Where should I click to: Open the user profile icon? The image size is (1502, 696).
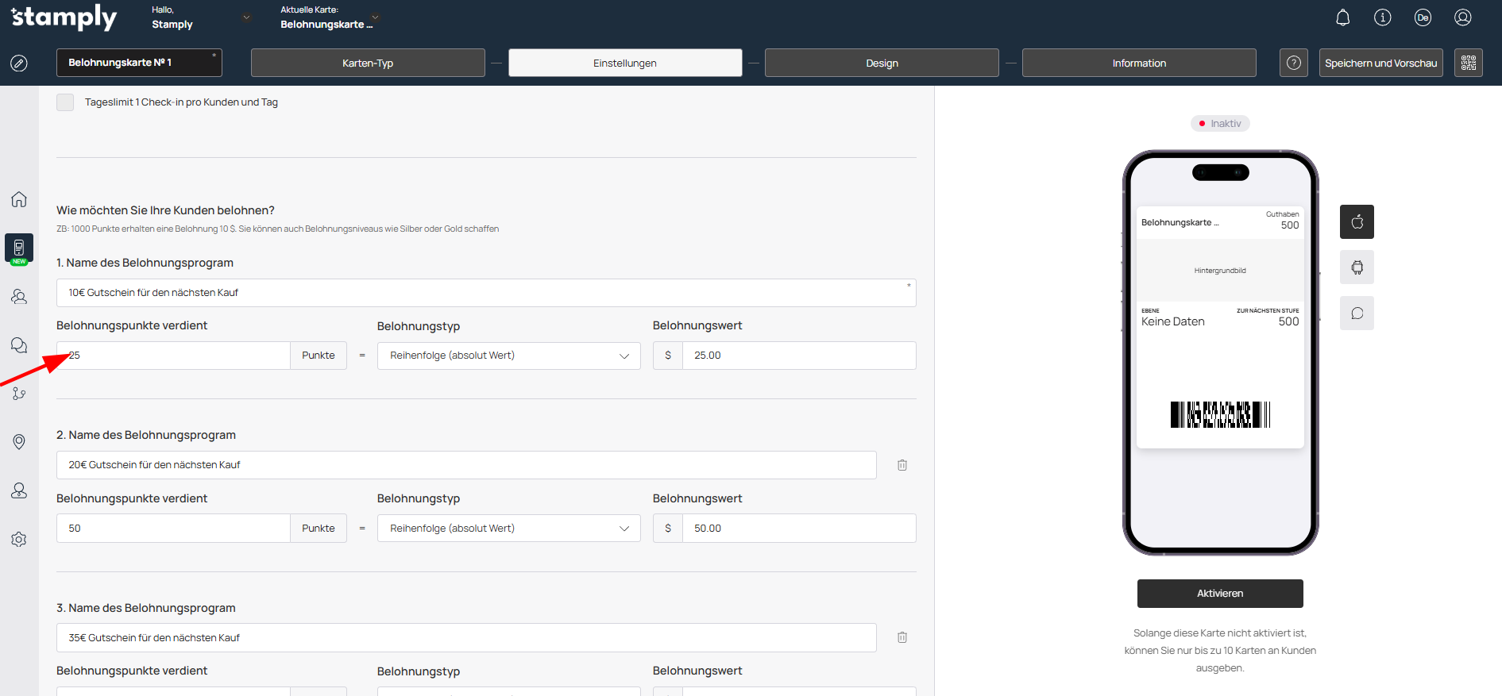click(1462, 17)
